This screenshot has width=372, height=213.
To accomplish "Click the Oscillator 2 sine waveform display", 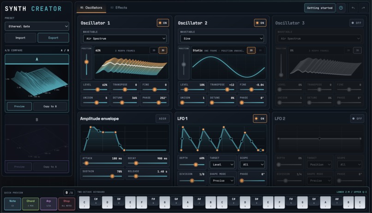I will pos(228,66).
